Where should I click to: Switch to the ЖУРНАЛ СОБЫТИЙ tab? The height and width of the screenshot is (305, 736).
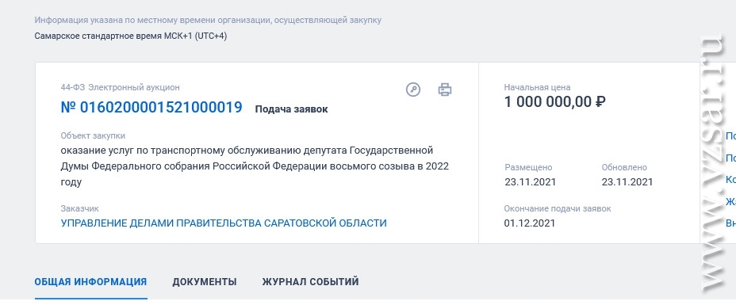click(310, 282)
